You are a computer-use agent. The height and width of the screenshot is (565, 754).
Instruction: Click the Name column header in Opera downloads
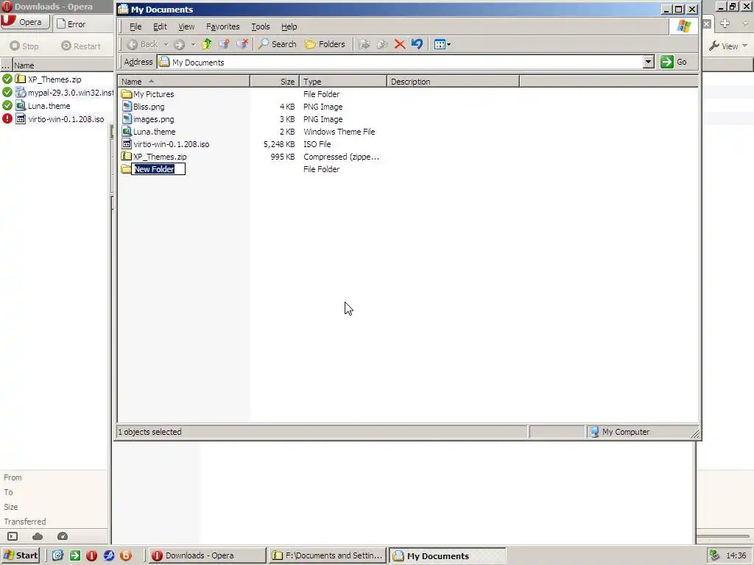pos(63,65)
